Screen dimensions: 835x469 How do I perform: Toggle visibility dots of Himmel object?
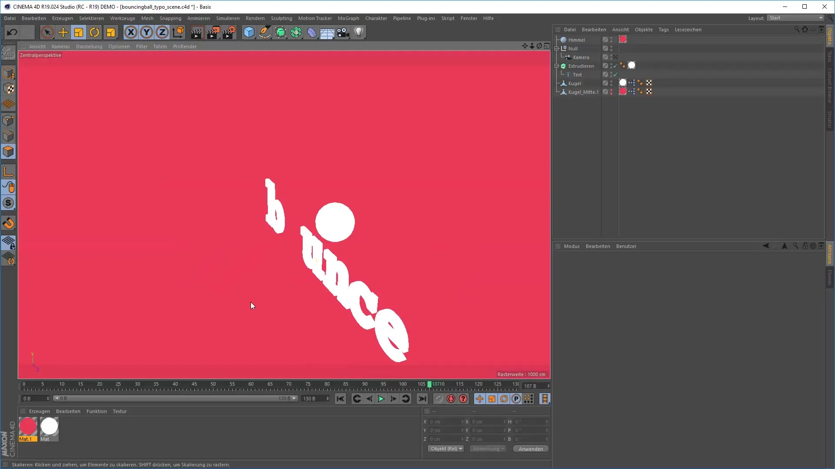(x=611, y=40)
